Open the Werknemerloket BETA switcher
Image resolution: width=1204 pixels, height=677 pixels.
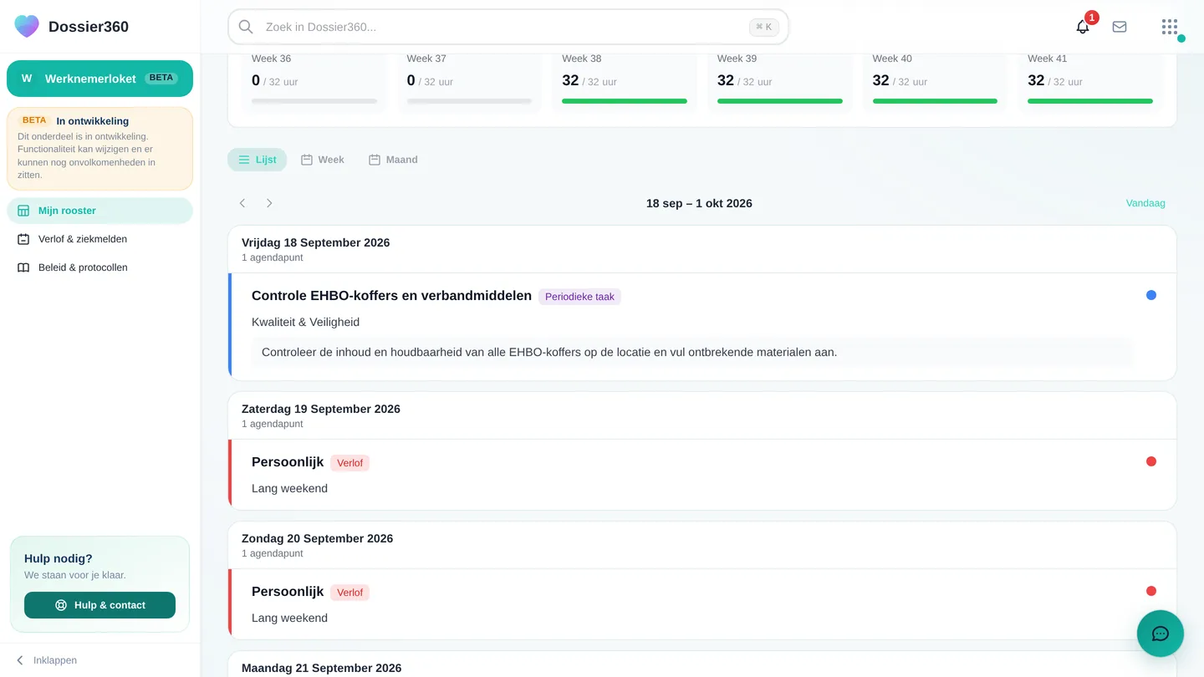pyautogui.click(x=99, y=79)
